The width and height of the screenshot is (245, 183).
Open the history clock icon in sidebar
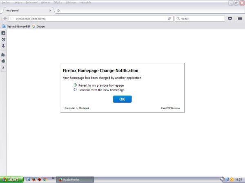tap(3, 39)
